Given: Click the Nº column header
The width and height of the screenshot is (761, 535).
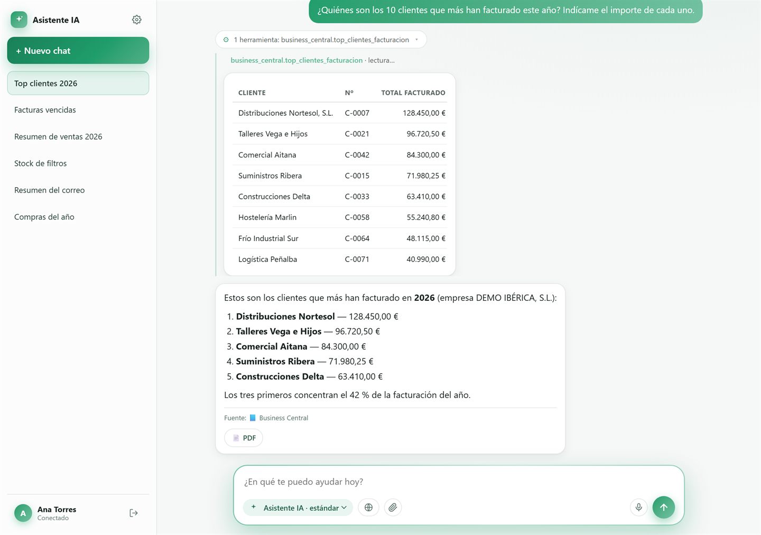Looking at the screenshot, I should (x=349, y=93).
